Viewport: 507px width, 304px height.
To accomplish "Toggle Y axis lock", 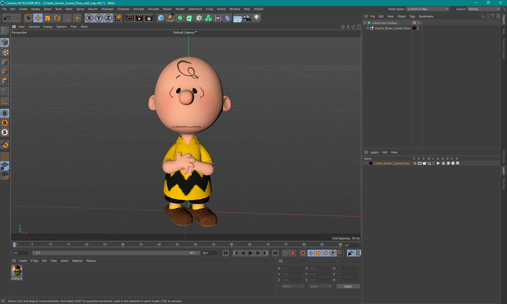I will 99,18.
